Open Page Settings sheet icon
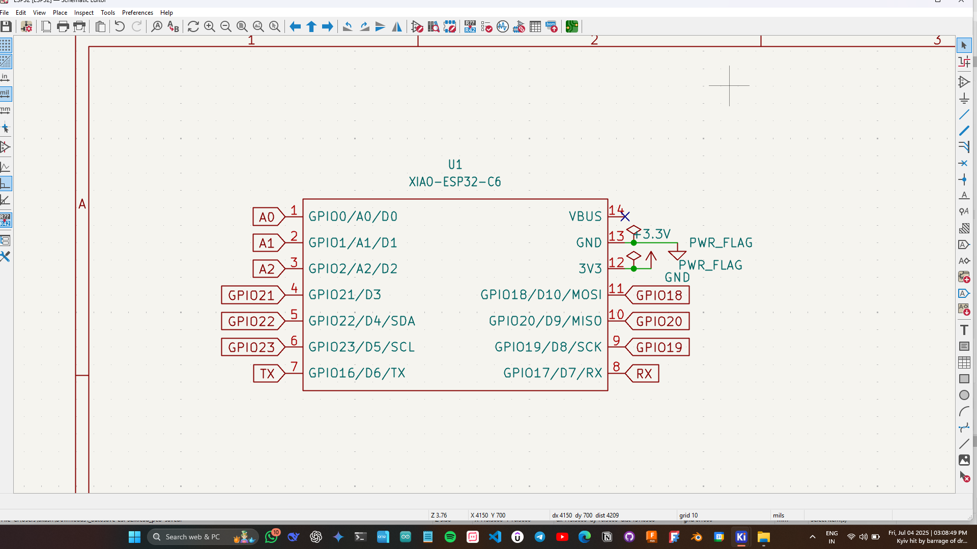The width and height of the screenshot is (977, 549). 46,26
